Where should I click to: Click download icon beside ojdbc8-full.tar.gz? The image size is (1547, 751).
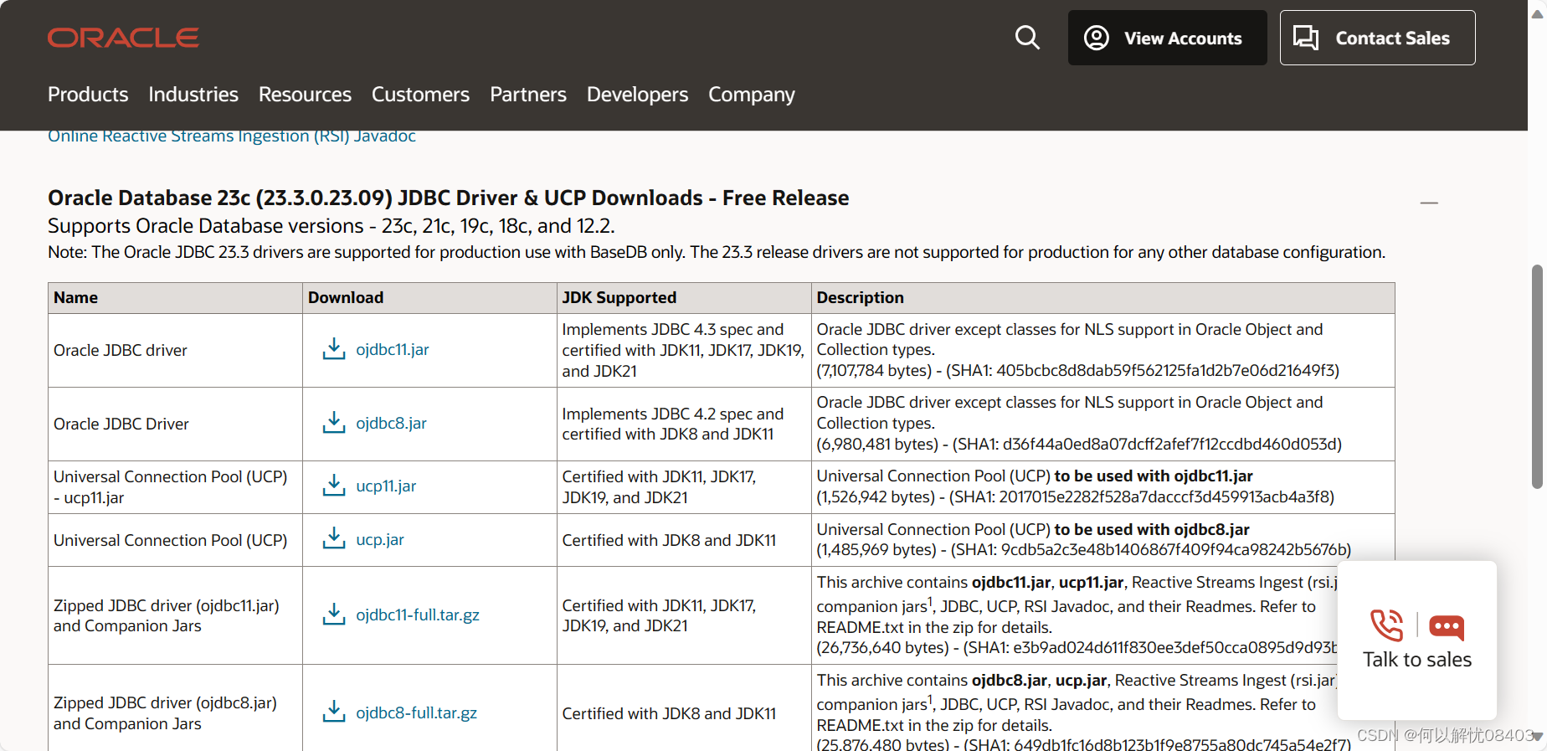click(x=334, y=712)
